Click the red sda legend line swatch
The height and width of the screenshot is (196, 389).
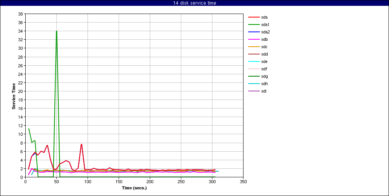(254, 17)
